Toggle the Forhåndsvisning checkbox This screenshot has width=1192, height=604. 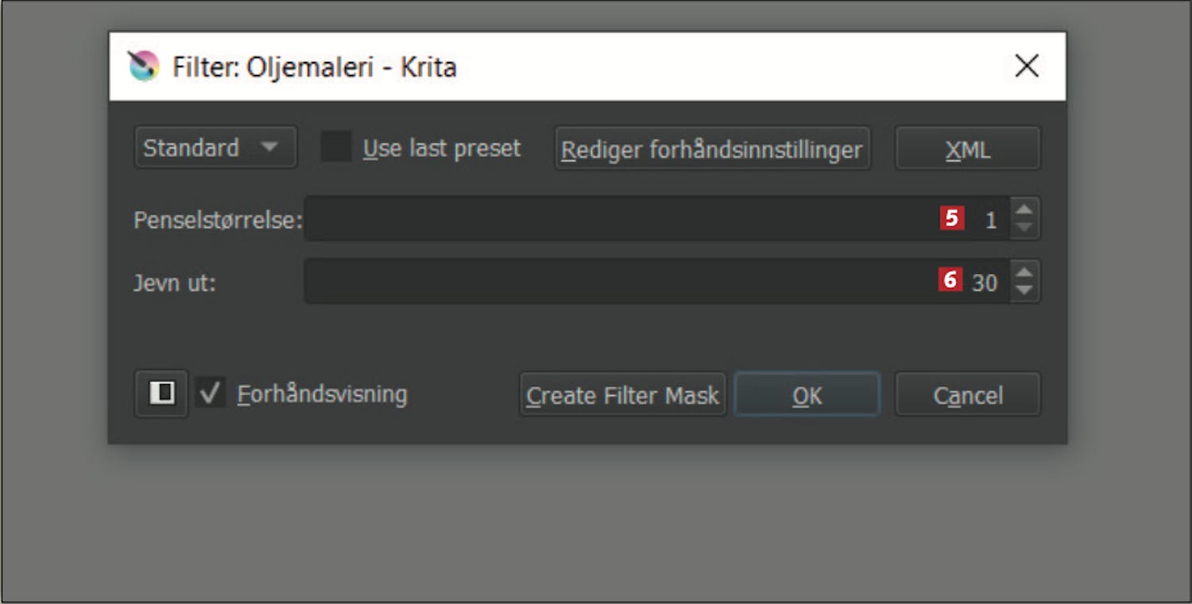[210, 393]
